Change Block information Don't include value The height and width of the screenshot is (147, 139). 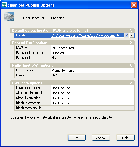tap(93, 103)
